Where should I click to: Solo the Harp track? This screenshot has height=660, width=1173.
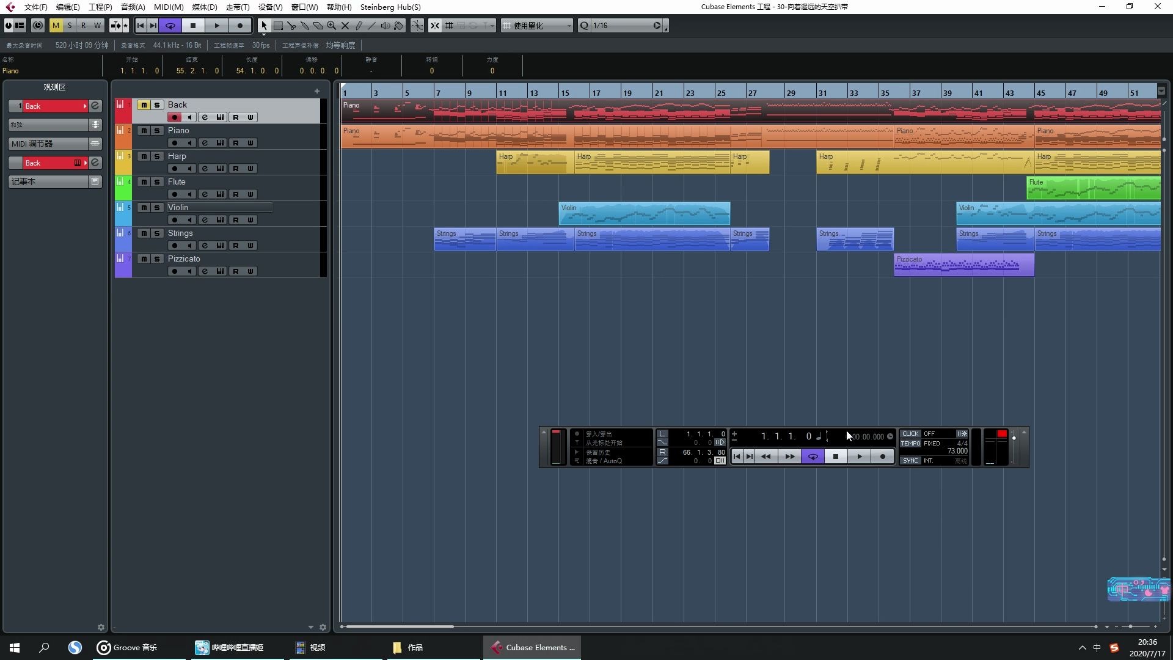157,156
